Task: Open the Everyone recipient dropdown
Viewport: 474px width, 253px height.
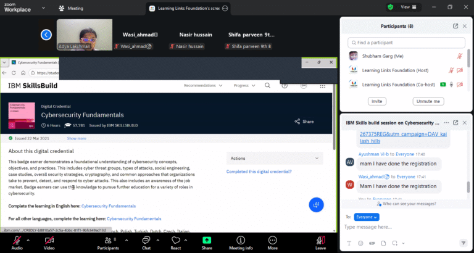Action: [366, 217]
